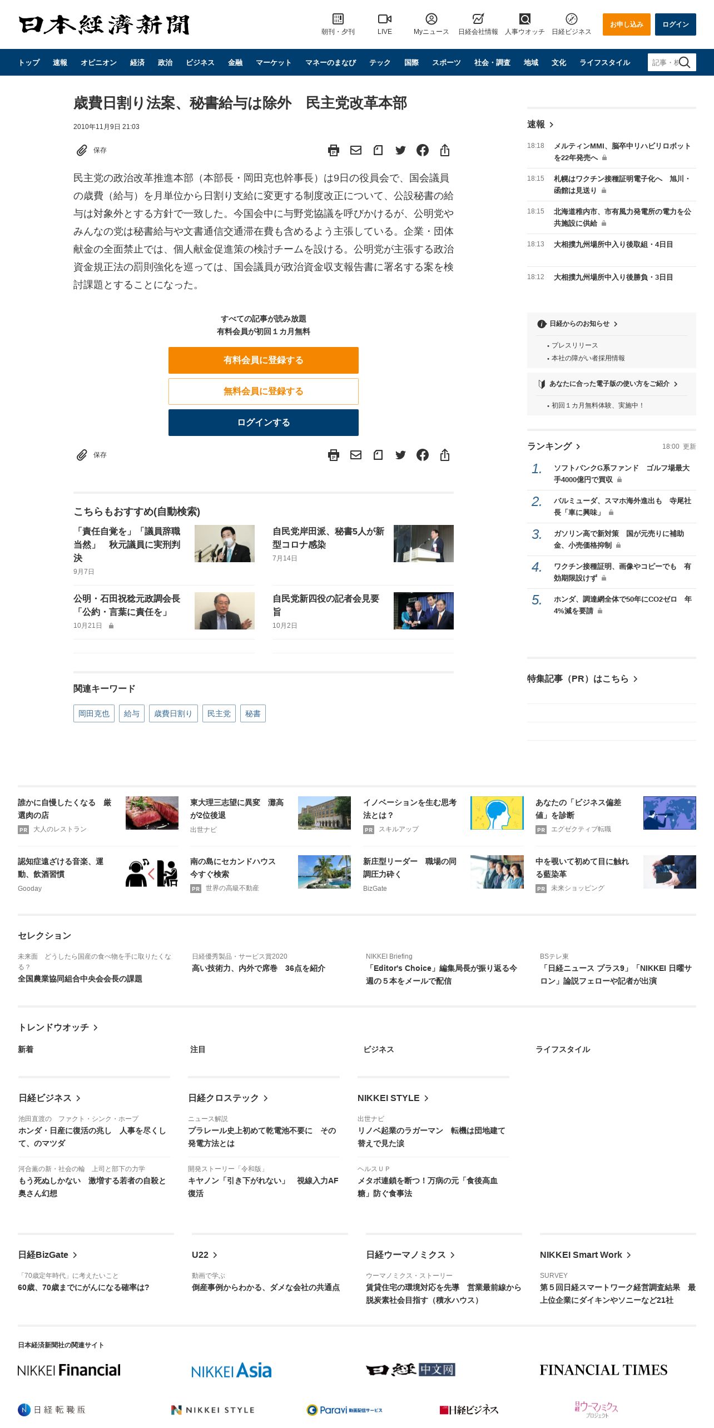Click the bottom clipping note icon
This screenshot has height=1428, width=714.
378,455
